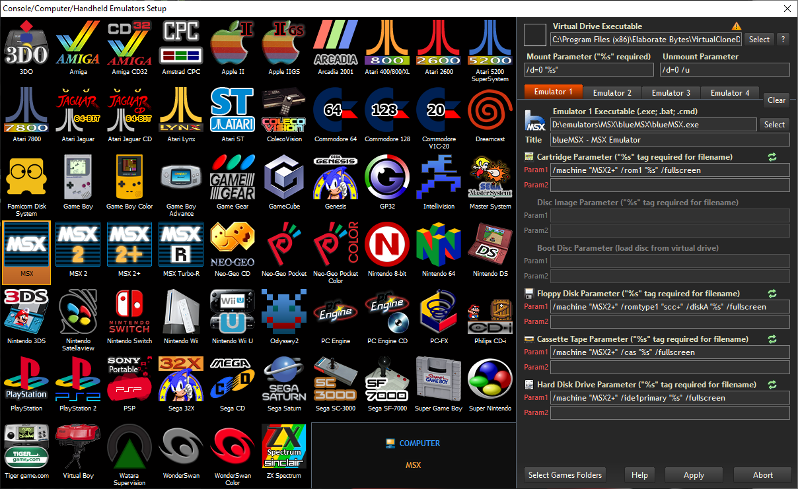Open the Emulator 4 tab
The width and height of the screenshot is (798, 489).
[729, 93]
